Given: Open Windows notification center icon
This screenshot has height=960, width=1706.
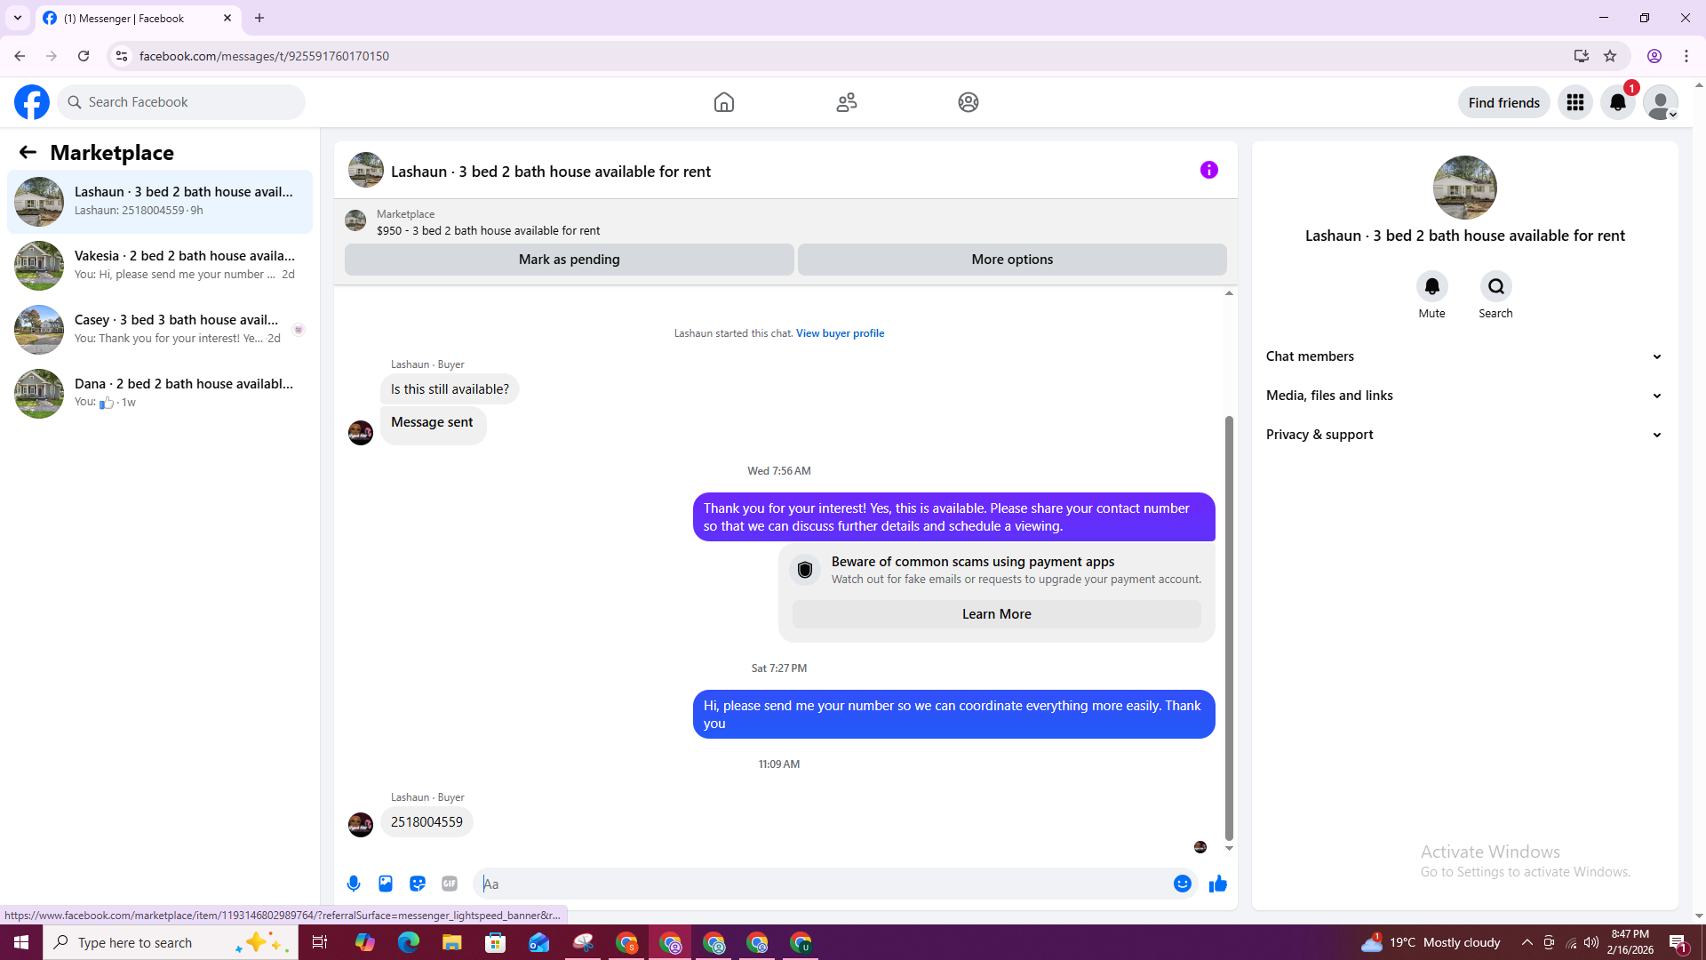Looking at the screenshot, I should click(1678, 942).
